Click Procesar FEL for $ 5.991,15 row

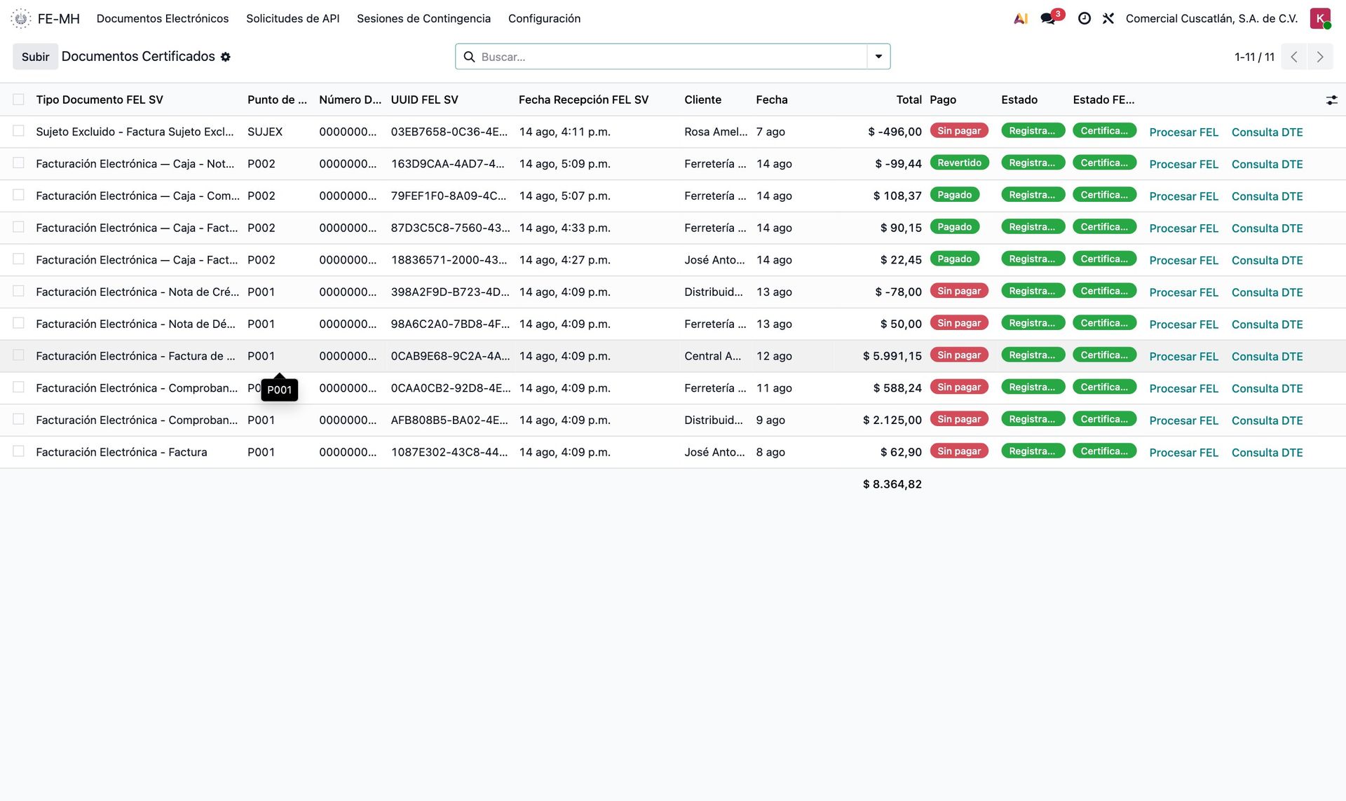(1183, 356)
